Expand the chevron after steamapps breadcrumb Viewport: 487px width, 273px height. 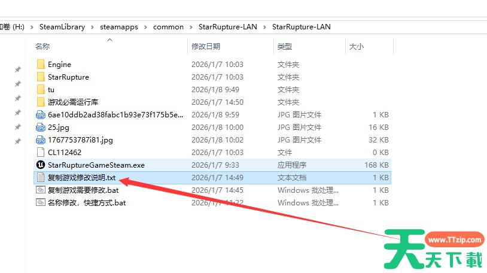[145, 27]
